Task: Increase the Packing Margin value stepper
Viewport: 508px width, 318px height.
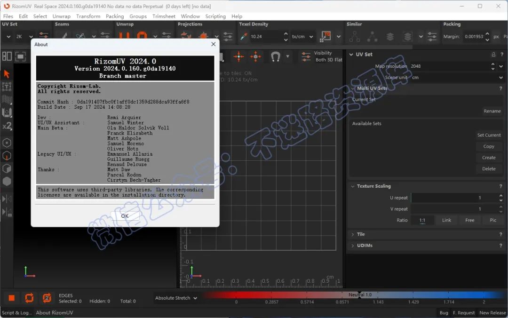Action: pos(487,34)
